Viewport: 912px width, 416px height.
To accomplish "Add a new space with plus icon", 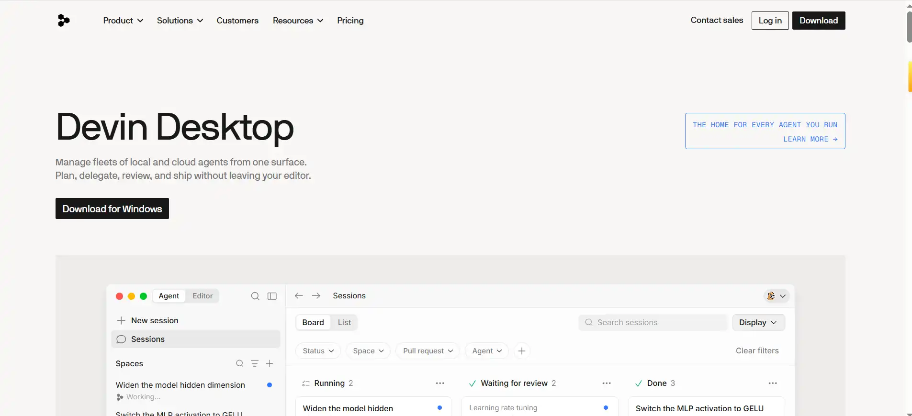I will (x=270, y=363).
